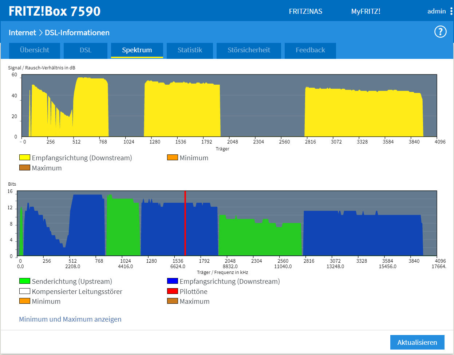The image size is (454, 355).
Task: Click frequency value 6624.0 on axis
Action: click(x=178, y=267)
